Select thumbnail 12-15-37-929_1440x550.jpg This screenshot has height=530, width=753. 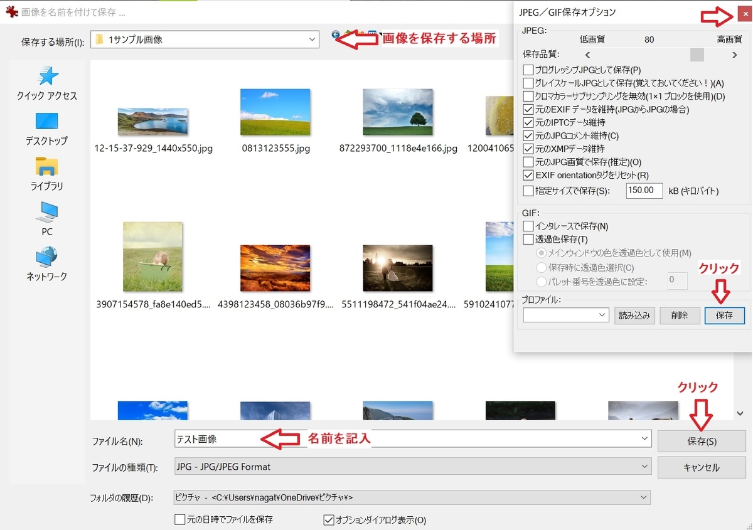(153, 121)
